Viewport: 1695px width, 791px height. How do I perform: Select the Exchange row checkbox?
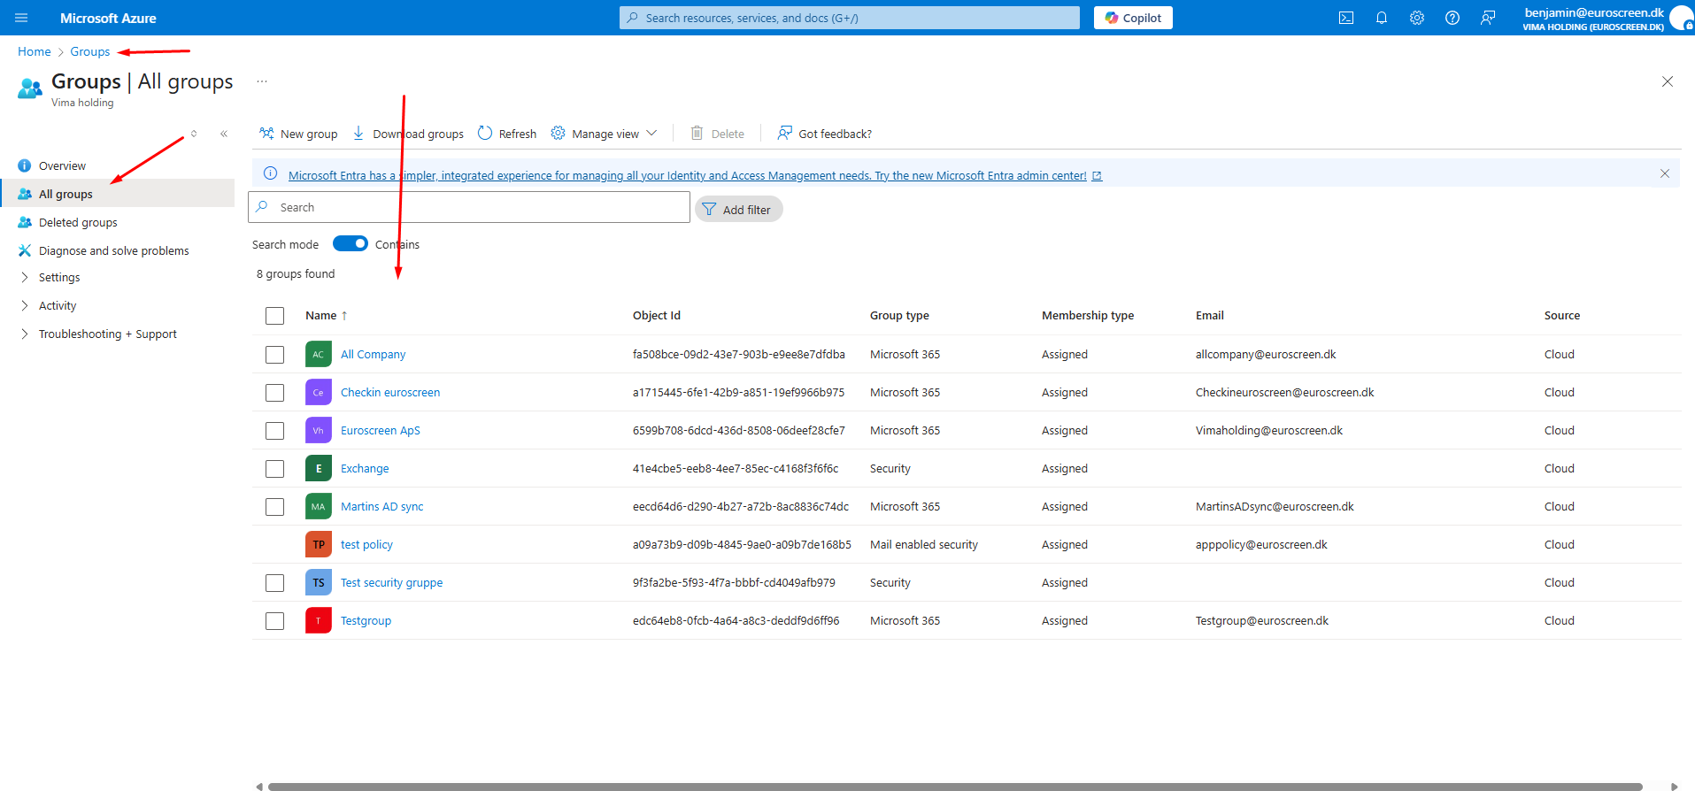pyautogui.click(x=275, y=469)
